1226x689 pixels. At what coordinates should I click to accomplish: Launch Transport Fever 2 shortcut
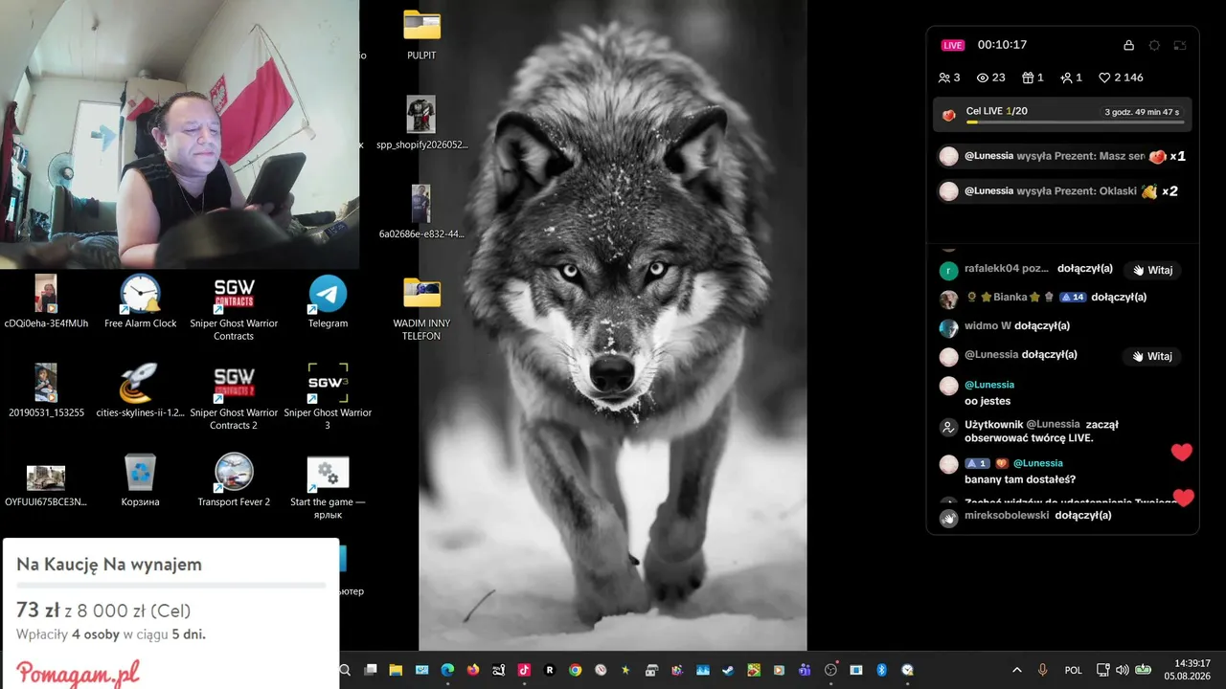[x=234, y=480]
